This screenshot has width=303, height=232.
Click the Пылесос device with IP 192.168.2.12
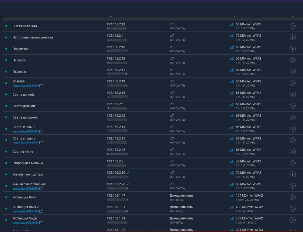click(19, 60)
